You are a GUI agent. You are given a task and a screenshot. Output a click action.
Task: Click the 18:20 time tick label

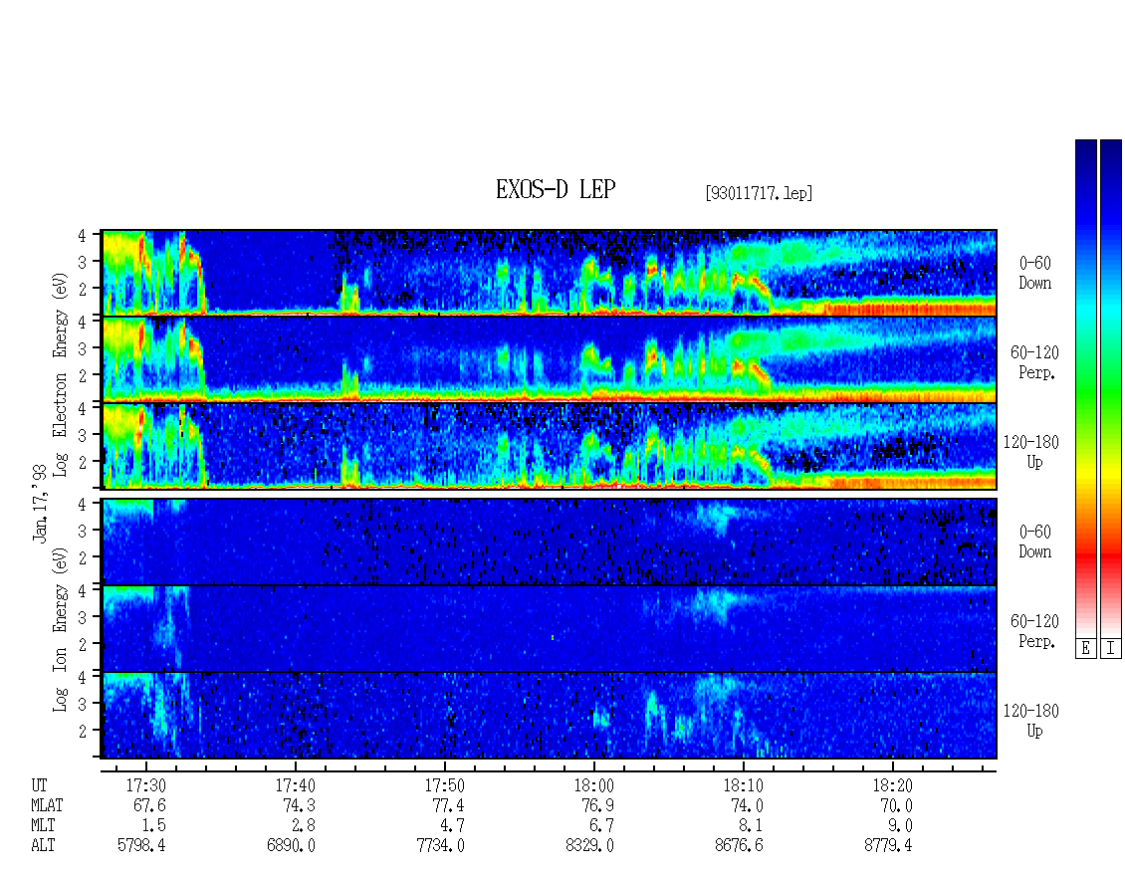tap(893, 785)
